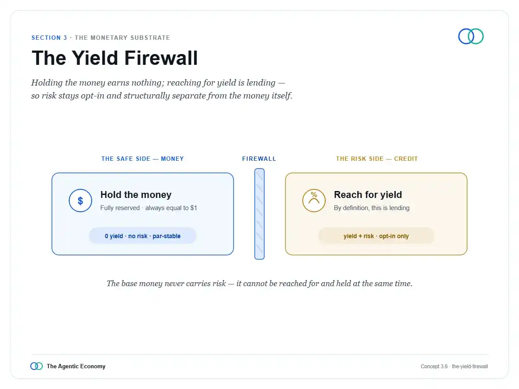Screen dimensions: 519x389
Task: Click 'The Yield Firewall' title
Action: pos(115,58)
